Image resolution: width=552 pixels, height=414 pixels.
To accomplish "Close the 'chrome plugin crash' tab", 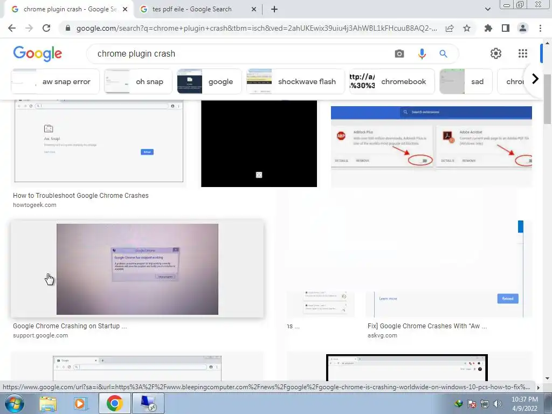I will [125, 10].
